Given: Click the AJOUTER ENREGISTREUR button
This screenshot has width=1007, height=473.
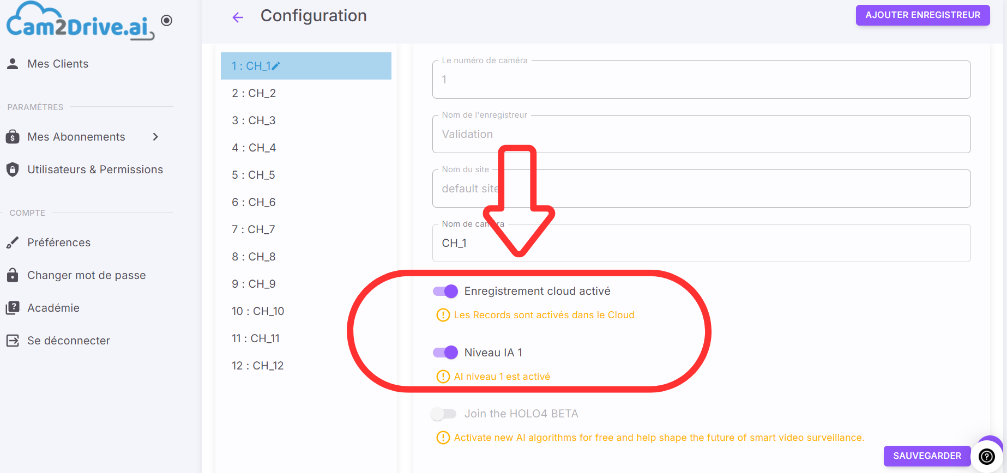Looking at the screenshot, I should 922,15.
